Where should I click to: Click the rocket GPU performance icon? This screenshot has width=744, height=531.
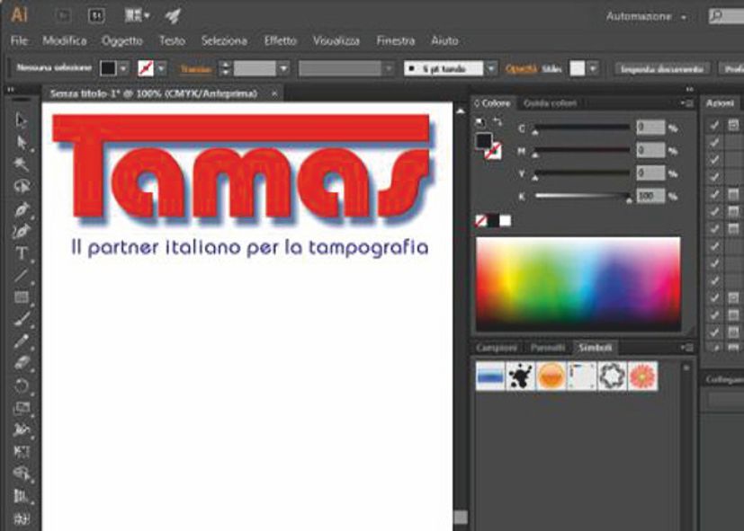click(x=173, y=16)
